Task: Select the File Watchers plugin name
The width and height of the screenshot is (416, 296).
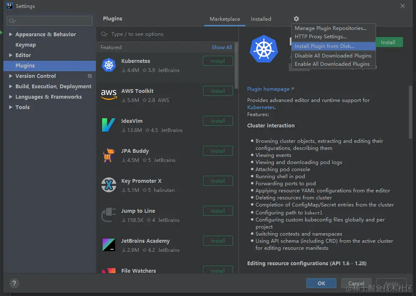Action: [x=138, y=271]
